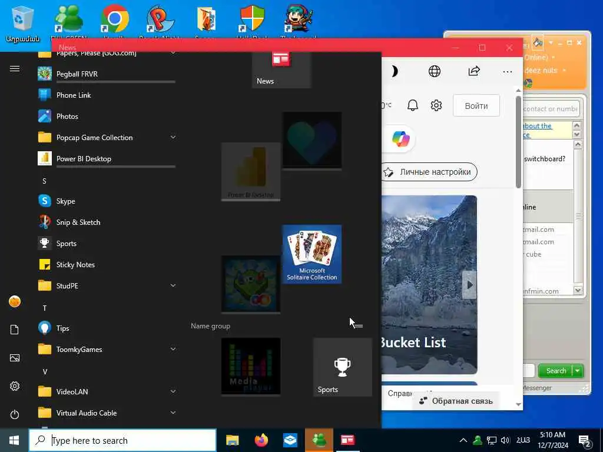Open the Recycle Bin desktop icon

22,24
